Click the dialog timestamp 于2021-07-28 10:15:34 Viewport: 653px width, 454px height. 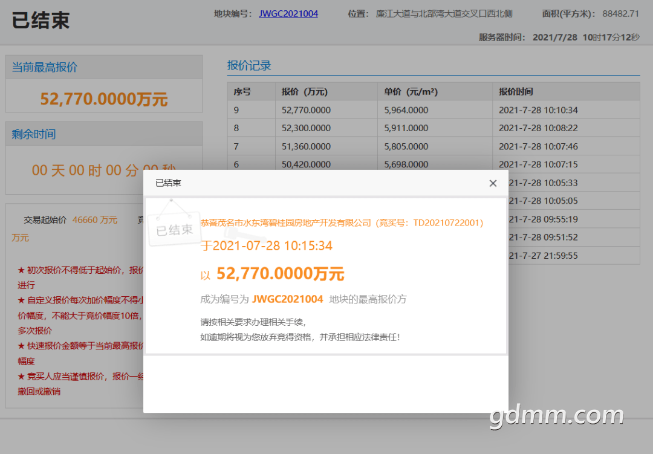click(x=266, y=246)
